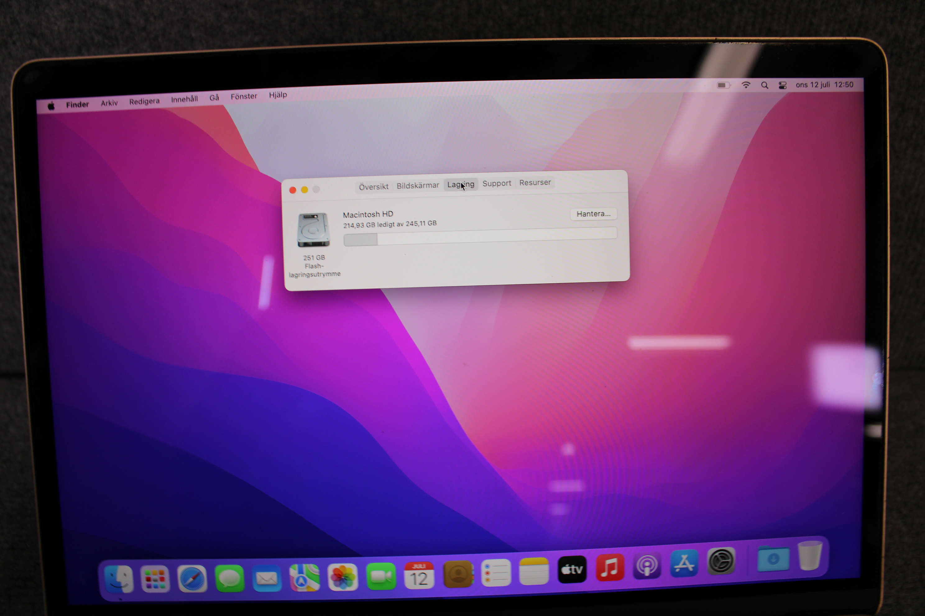Open Safari from the Dock

192,579
